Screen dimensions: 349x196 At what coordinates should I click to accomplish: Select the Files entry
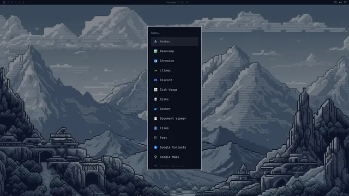pyautogui.click(x=174, y=128)
